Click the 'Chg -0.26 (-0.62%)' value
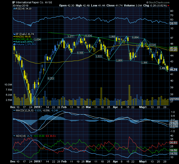Screen dimensions: 179x164 pyautogui.click(x=155, y=5)
